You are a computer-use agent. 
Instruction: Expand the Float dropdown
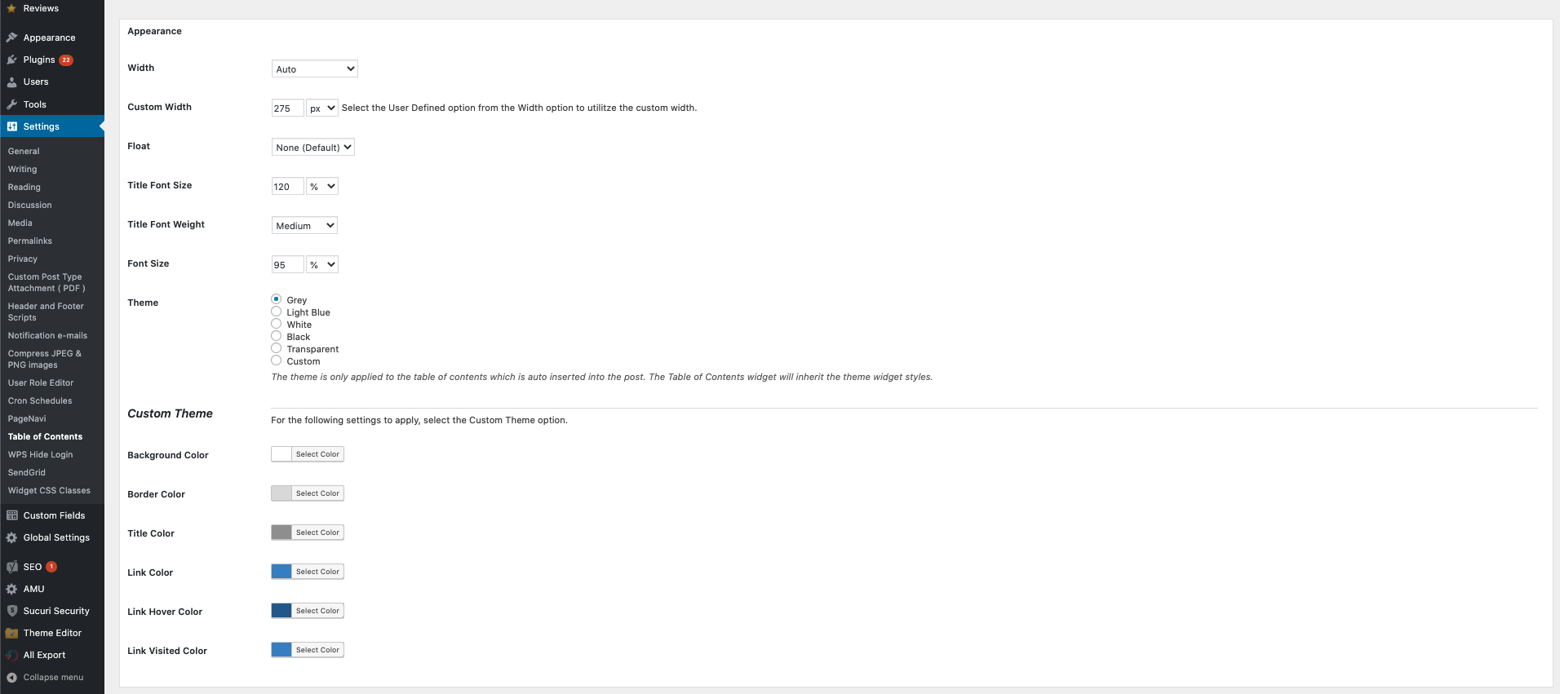tap(312, 147)
